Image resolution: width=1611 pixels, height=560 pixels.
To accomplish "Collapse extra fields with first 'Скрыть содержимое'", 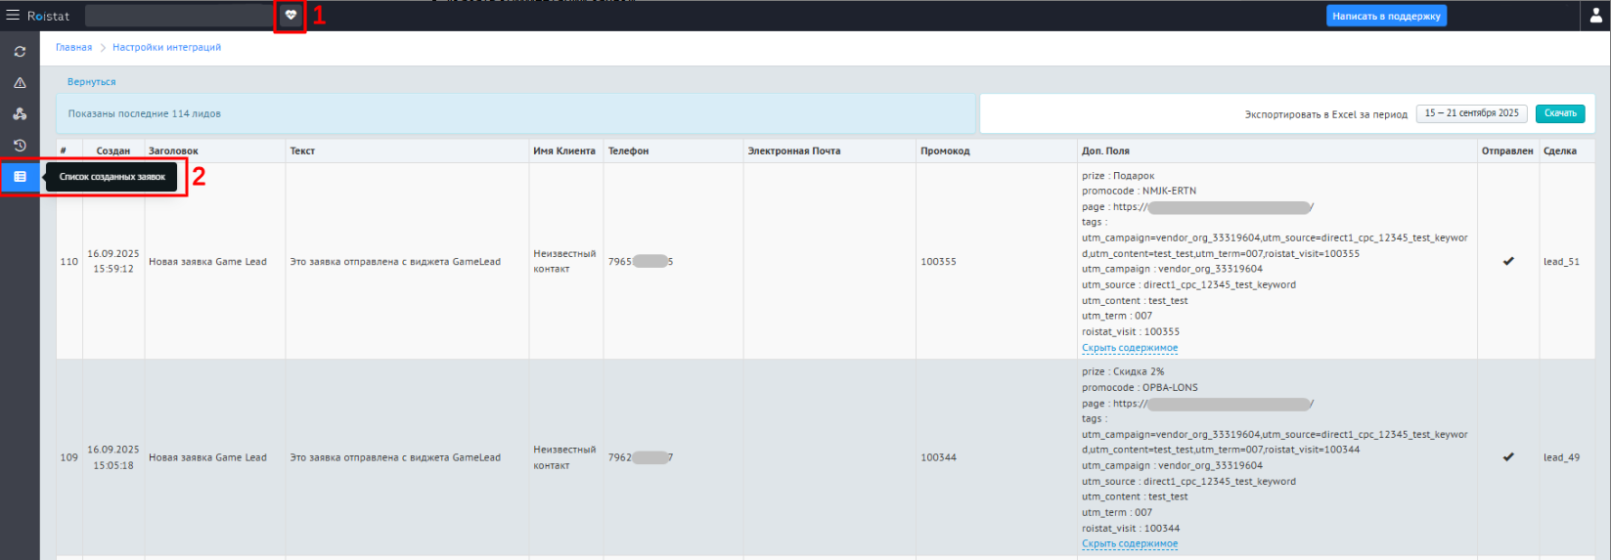I will [1129, 348].
